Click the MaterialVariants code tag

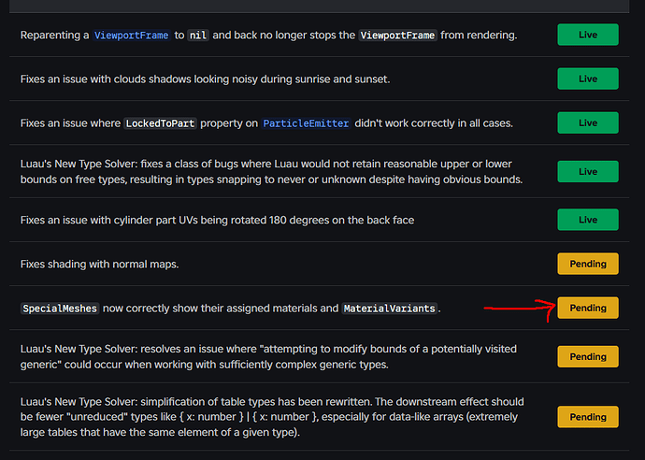(x=390, y=308)
